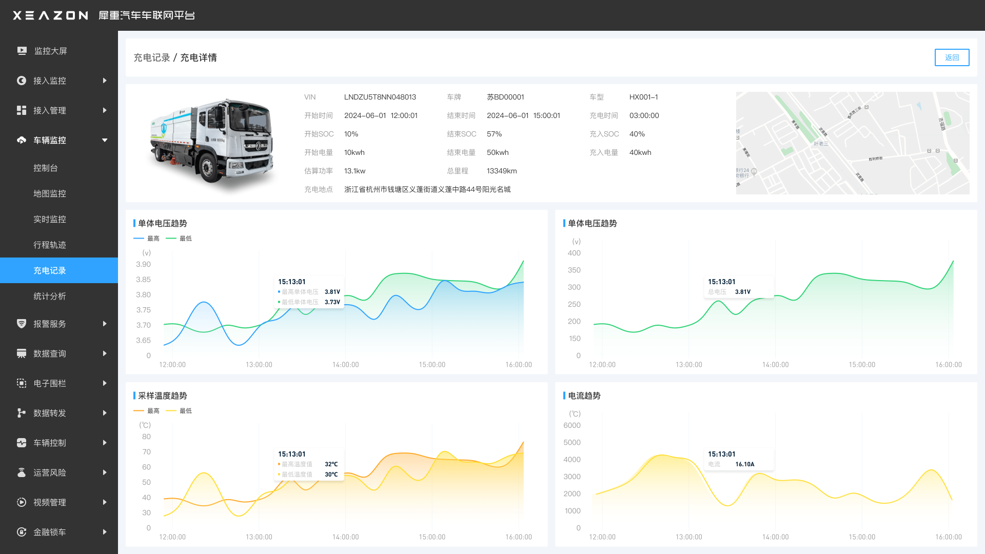
Task: Toggle 最高 series in temperature chart
Action: 147,411
